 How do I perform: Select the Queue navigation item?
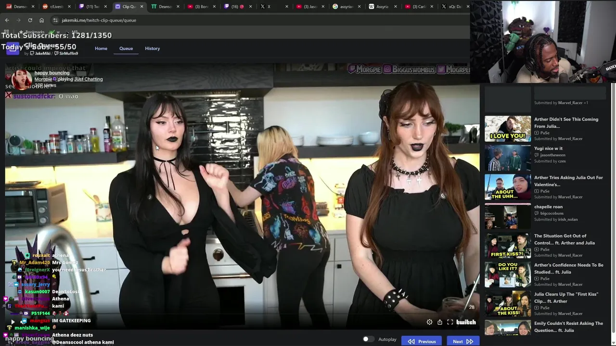point(126,49)
